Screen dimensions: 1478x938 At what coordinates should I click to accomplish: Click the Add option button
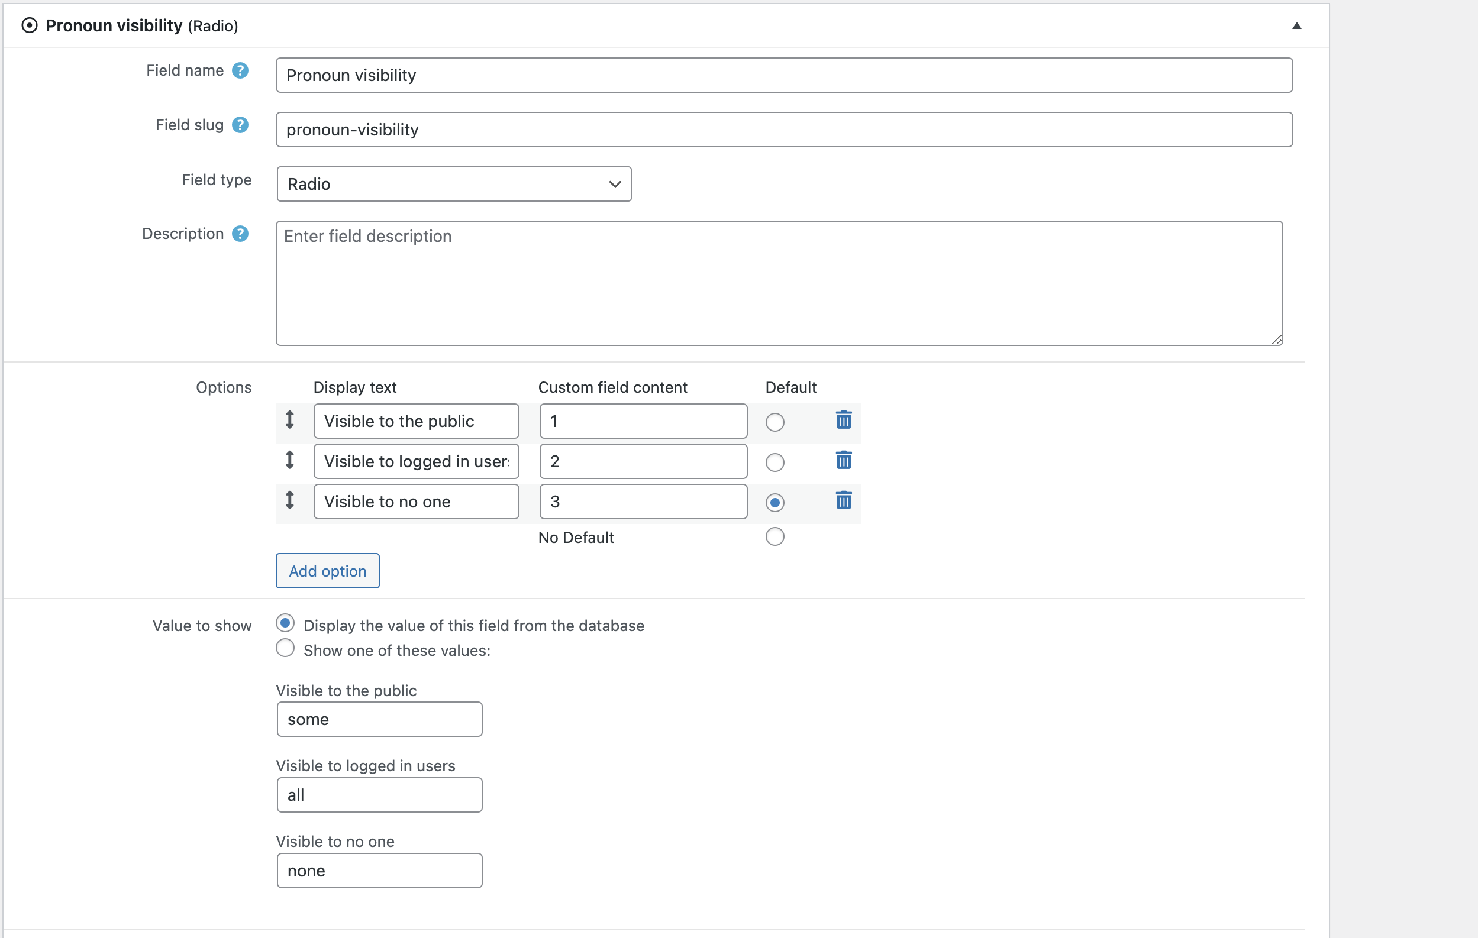pos(327,571)
